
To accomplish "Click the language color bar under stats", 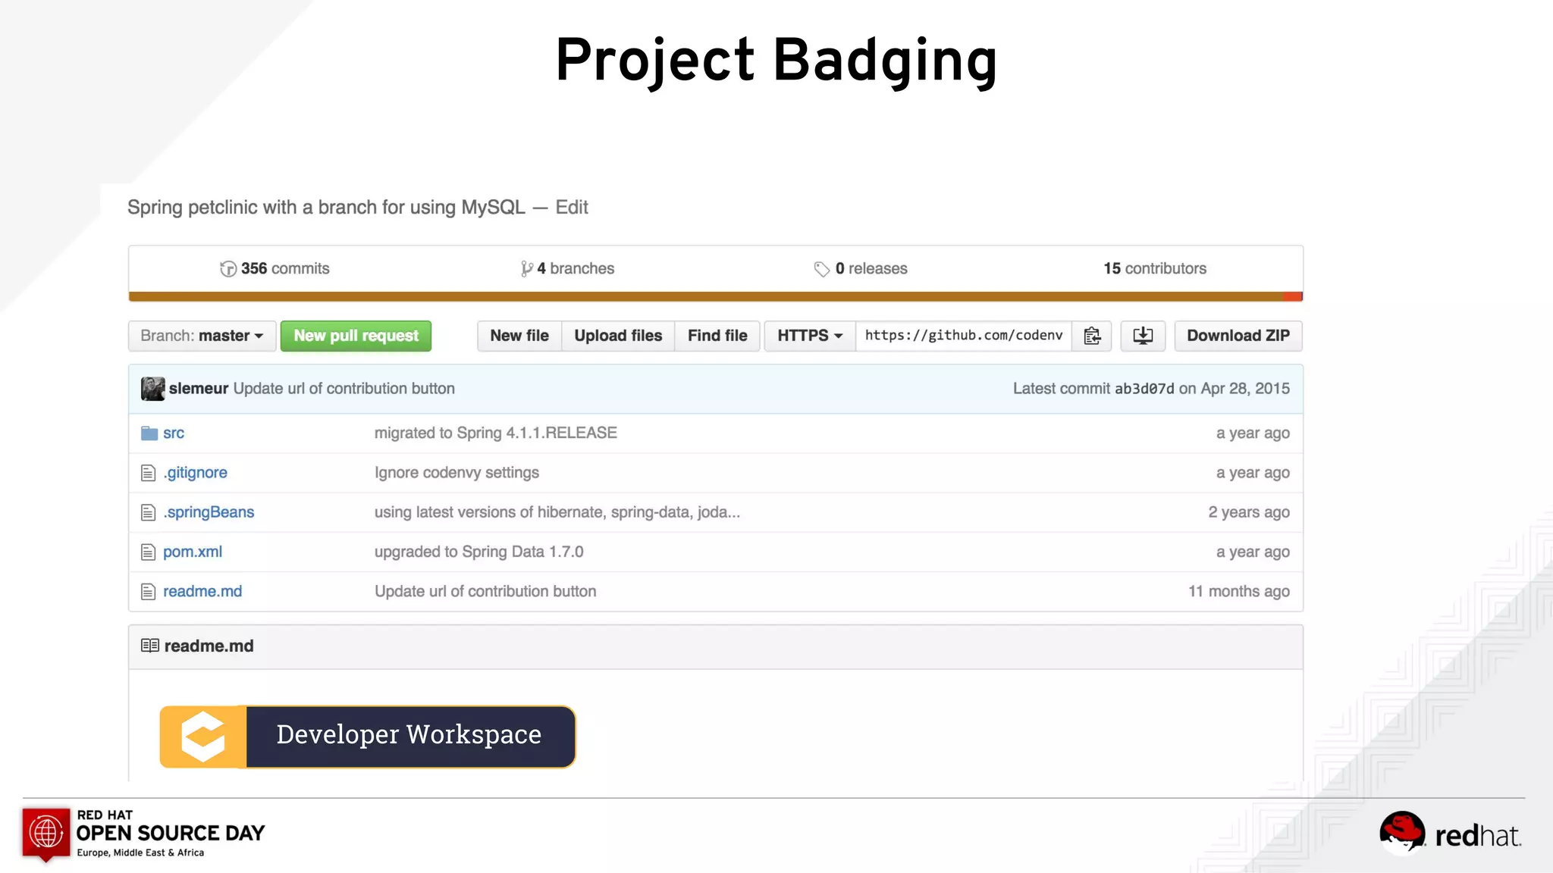I will tap(716, 296).
